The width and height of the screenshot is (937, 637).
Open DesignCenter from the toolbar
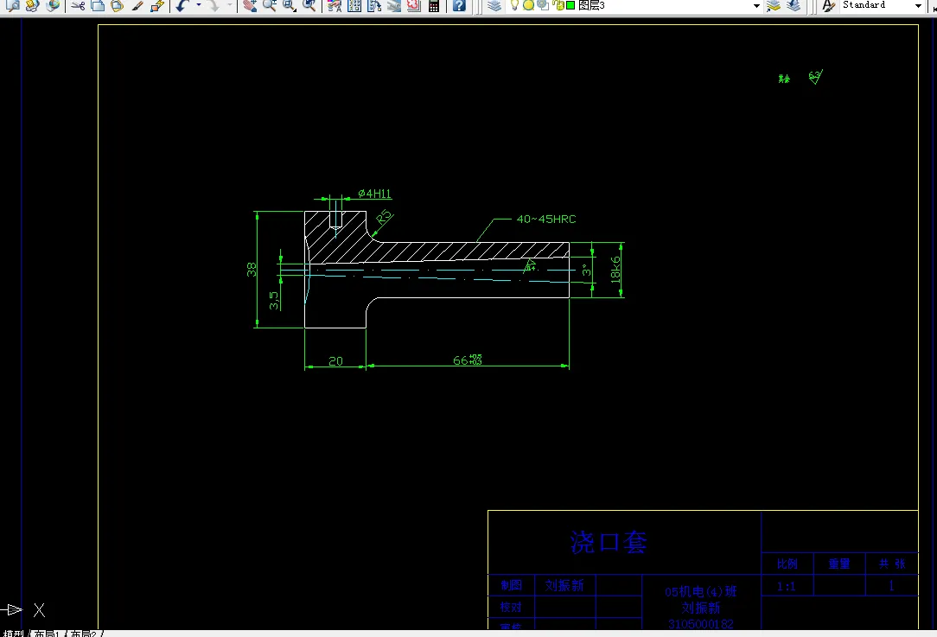(354, 6)
